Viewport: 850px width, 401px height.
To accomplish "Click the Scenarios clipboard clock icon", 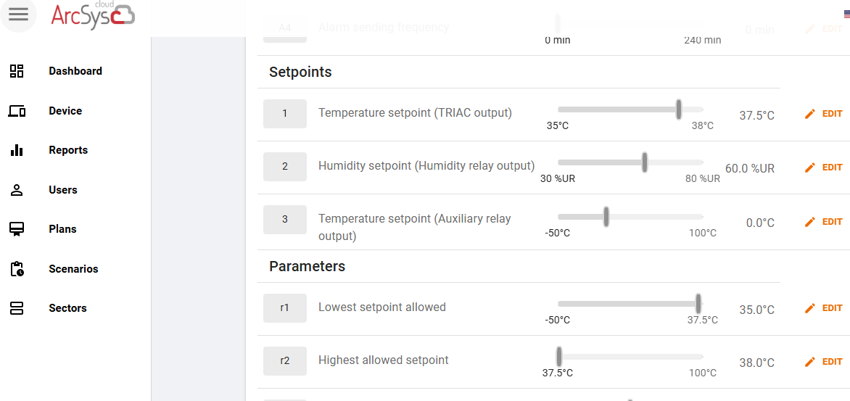I will coord(17,269).
